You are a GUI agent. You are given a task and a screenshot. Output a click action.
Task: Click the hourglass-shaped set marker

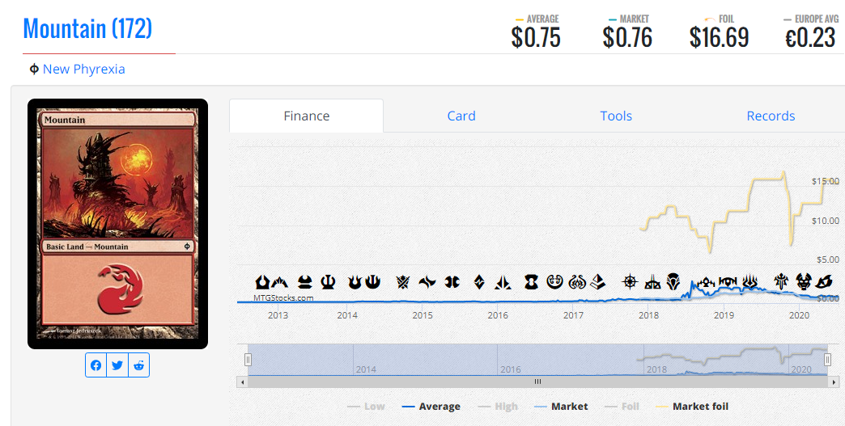tap(531, 281)
